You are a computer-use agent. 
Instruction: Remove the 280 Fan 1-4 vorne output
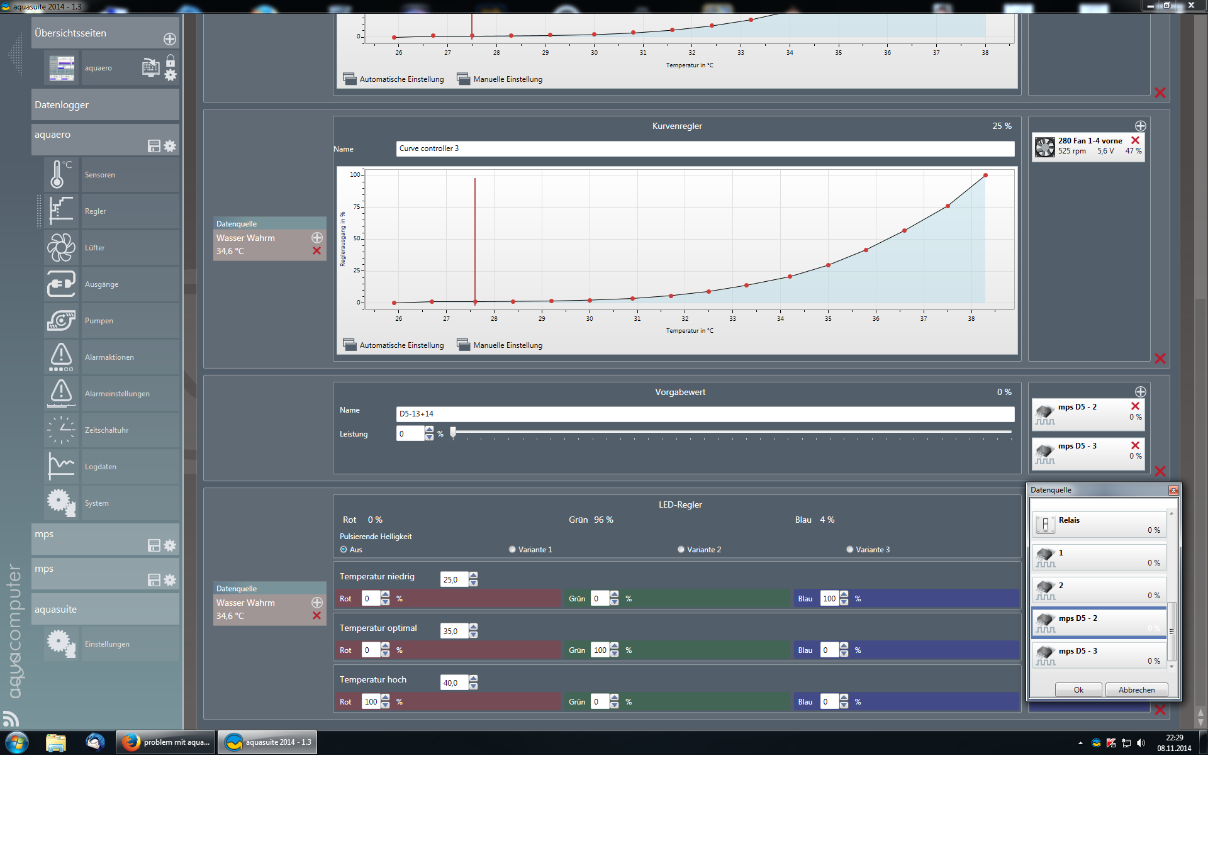[1135, 140]
